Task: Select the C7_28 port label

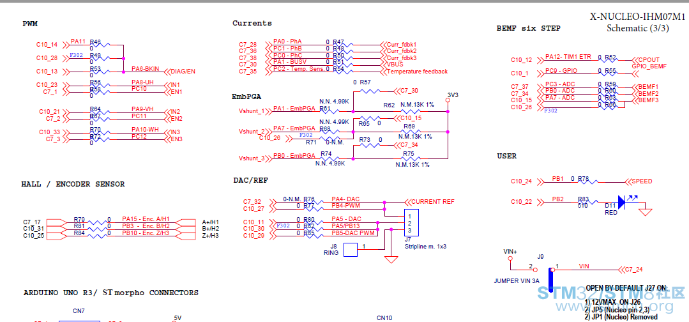Action: click(x=248, y=45)
